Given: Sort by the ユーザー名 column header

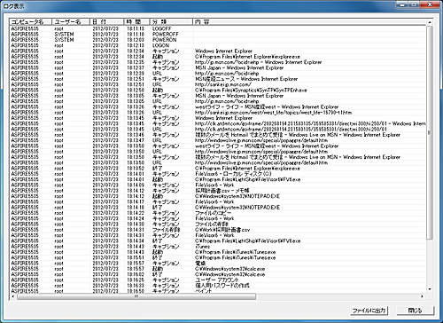Looking at the screenshot, I should tap(71, 21).
